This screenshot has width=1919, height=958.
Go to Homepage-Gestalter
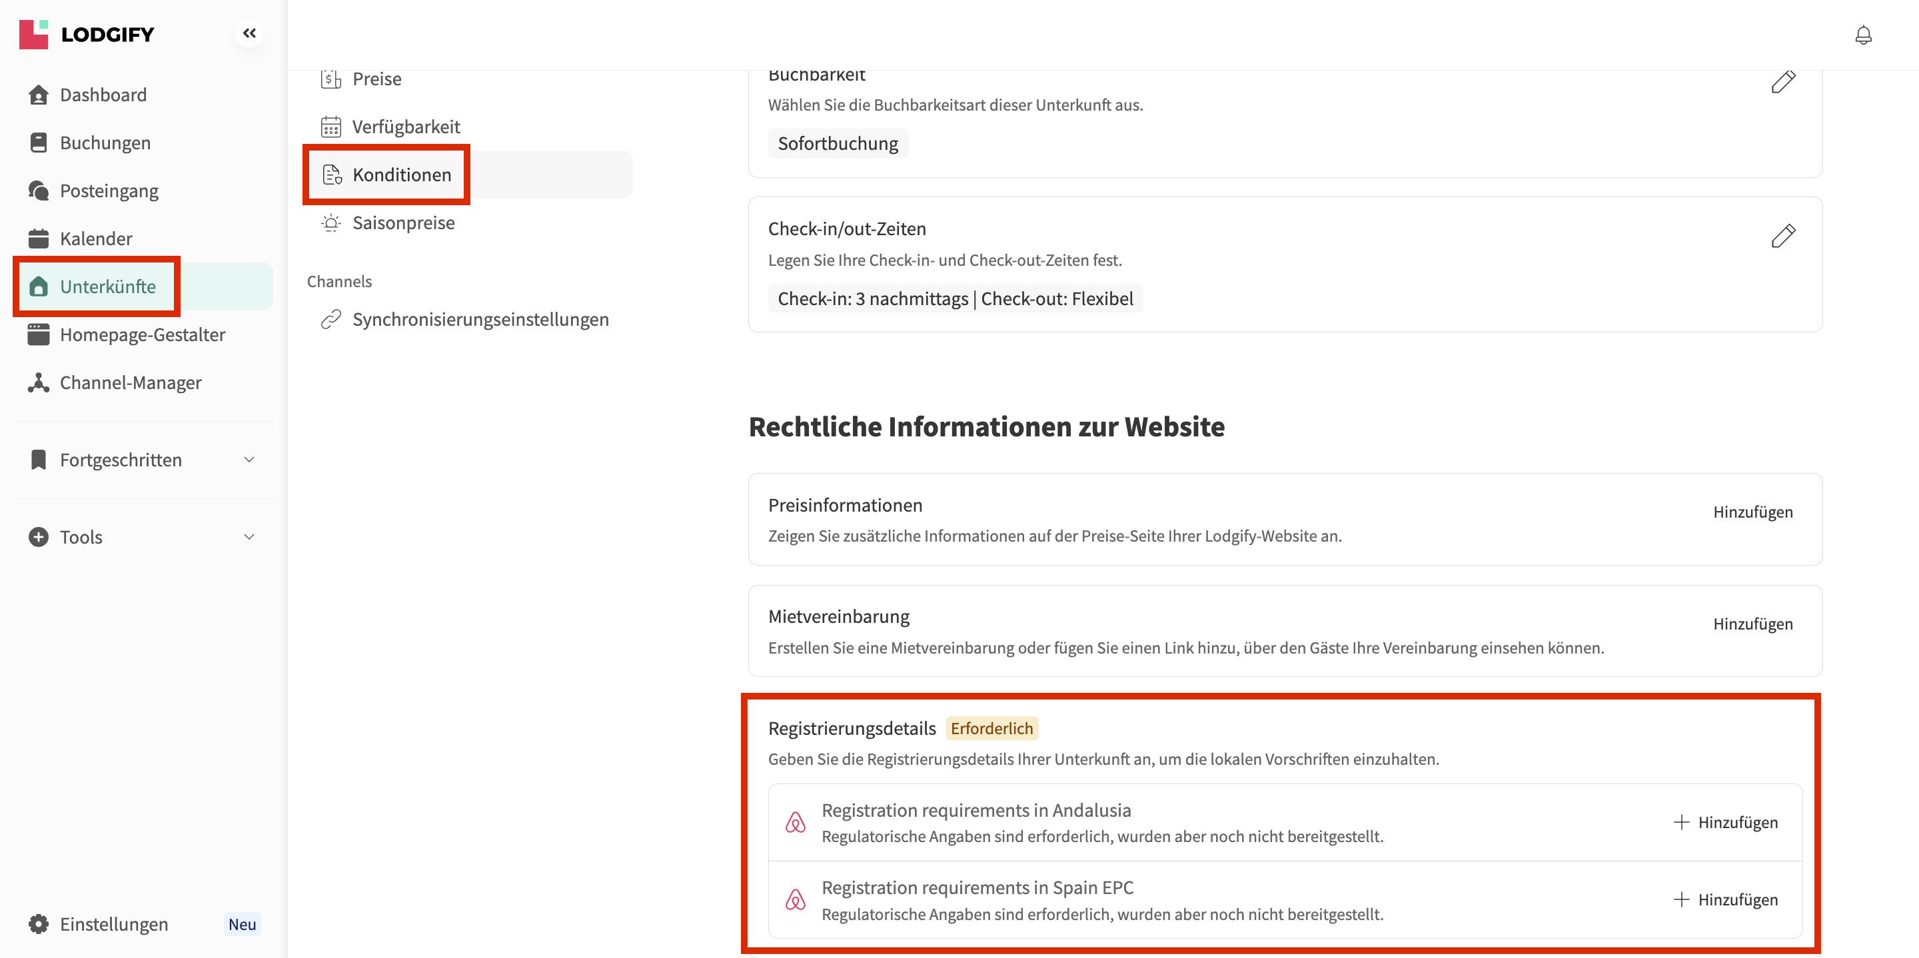click(143, 334)
